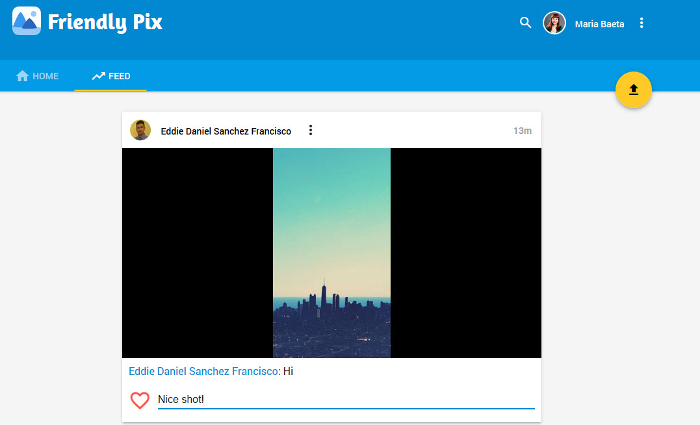Click the Friendly Pix title text
The width and height of the screenshot is (700, 425).
pos(105,23)
